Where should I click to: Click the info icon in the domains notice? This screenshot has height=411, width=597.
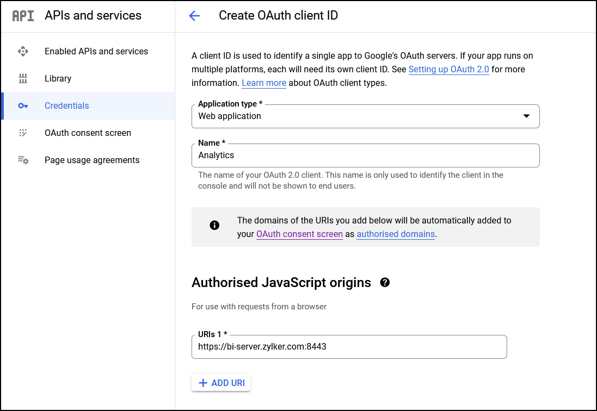(x=214, y=225)
